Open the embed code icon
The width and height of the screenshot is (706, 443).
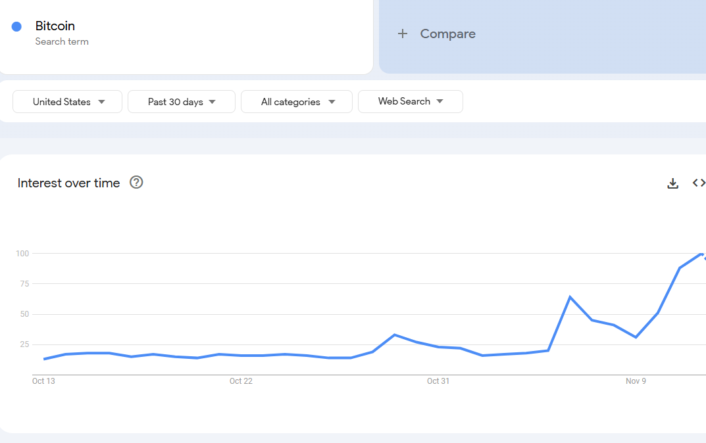699,183
